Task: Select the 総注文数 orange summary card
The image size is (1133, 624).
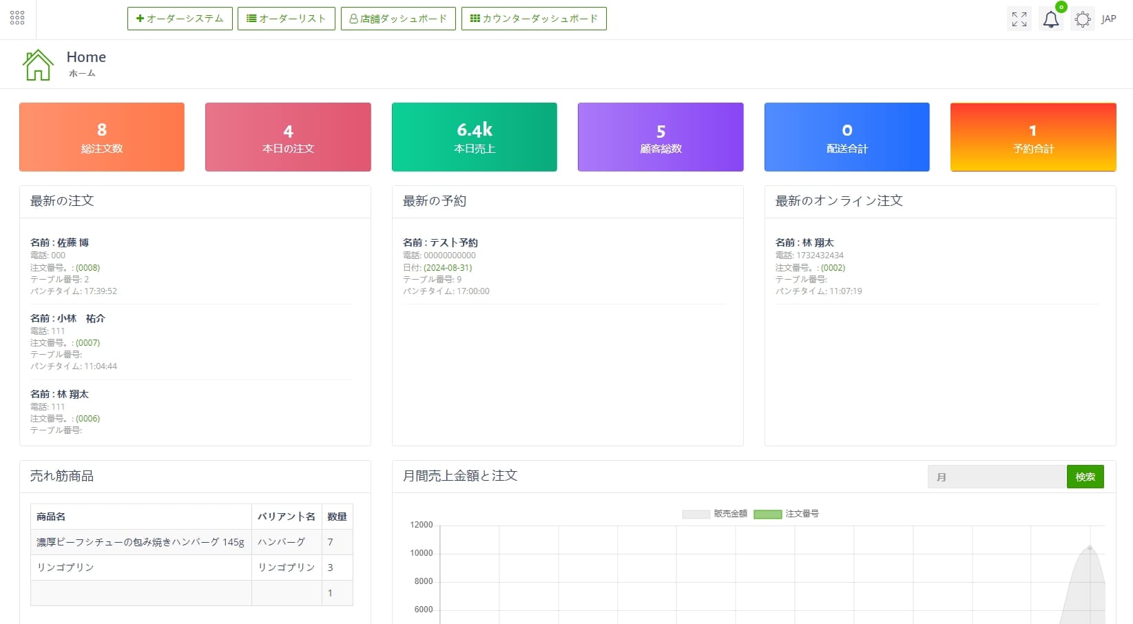Action: 102,137
